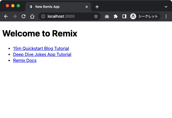The width and height of the screenshot is (172, 118).
Task: Reload the localhost page
Action: click(x=24, y=16)
